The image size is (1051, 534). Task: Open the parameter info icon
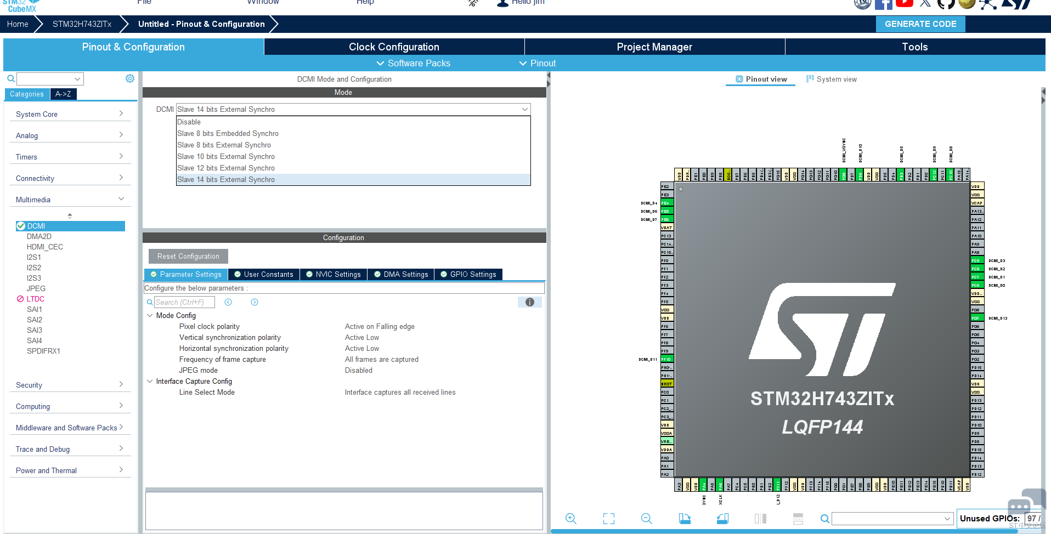[530, 302]
